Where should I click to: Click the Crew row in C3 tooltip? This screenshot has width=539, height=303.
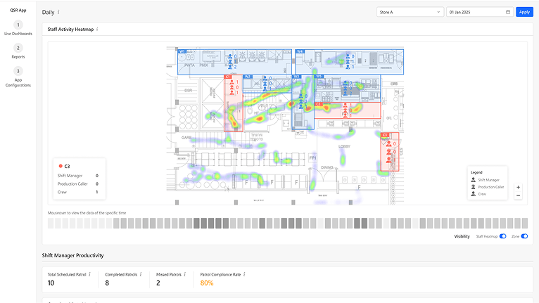[x=78, y=192]
